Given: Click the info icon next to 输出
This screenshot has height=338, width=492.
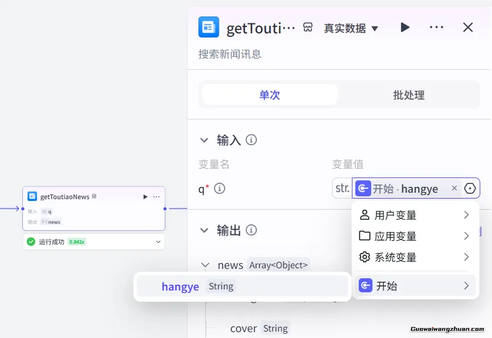Looking at the screenshot, I should (252, 230).
